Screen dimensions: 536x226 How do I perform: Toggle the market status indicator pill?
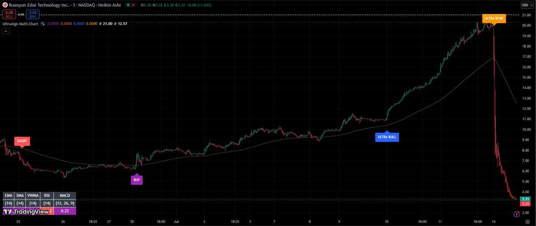[x=128, y=5]
